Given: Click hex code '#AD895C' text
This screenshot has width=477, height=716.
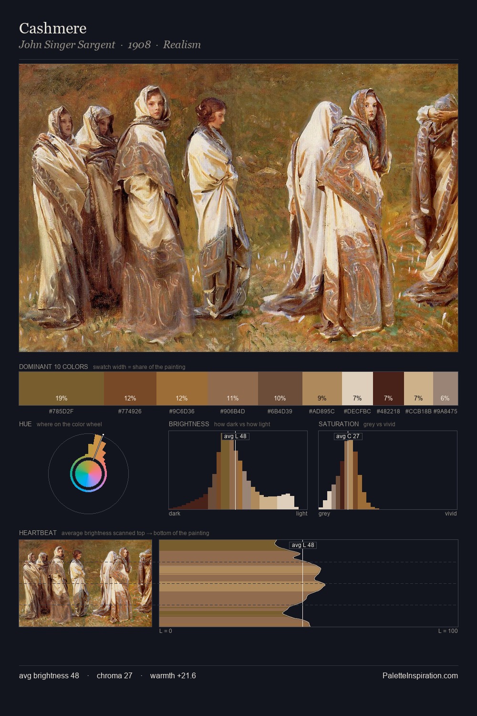Looking at the screenshot, I should (322, 411).
